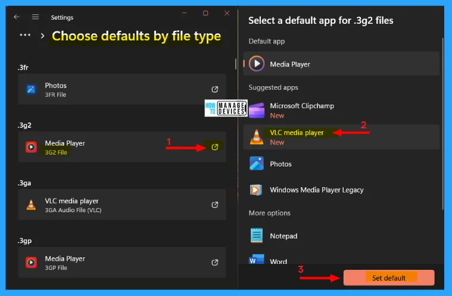Open external link icon on Media Player 3GP row

[x=215, y=262]
